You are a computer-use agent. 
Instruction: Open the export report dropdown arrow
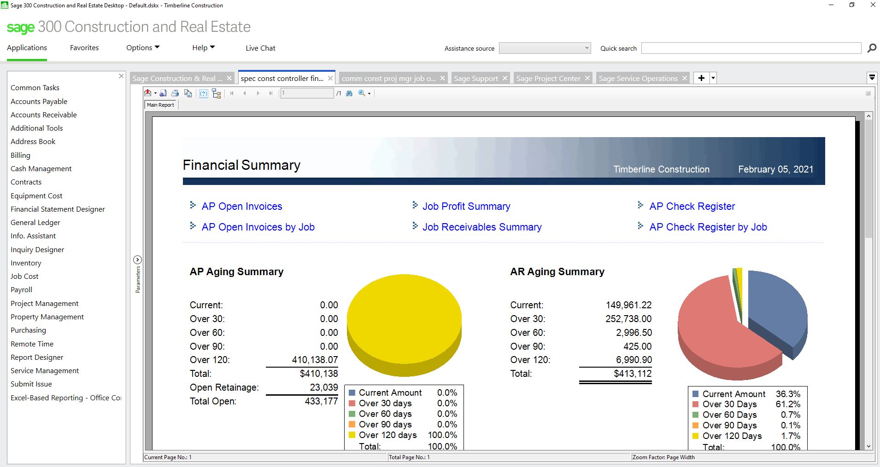pos(155,93)
